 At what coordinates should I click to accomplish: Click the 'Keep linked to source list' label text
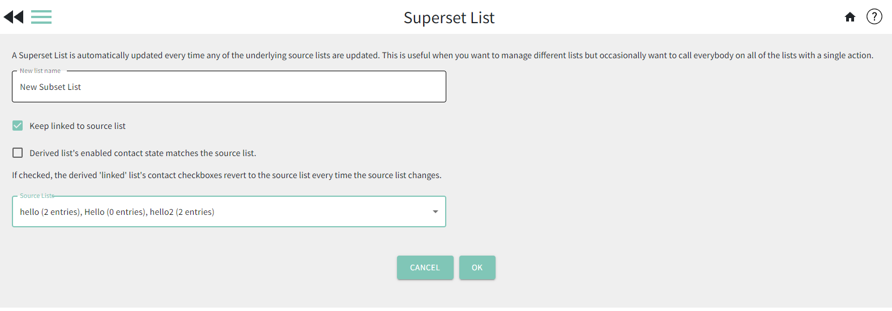coord(78,126)
